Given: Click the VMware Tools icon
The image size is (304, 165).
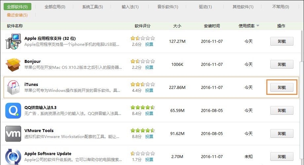Looking at the screenshot, I should click(13, 134).
